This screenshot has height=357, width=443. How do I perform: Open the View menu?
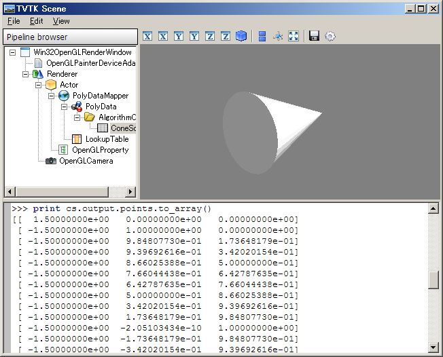[x=61, y=21]
